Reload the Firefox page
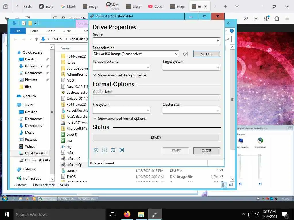 [28, 18]
